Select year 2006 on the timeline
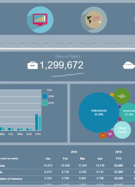Image resolution: width=135 pixels, height=187 pixels. click(x=59, y=44)
